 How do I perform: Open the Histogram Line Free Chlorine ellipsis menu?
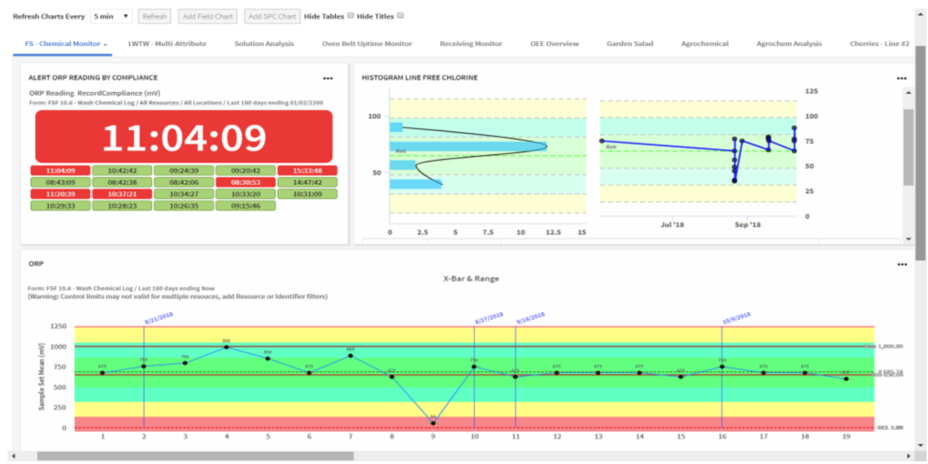pyautogui.click(x=901, y=79)
